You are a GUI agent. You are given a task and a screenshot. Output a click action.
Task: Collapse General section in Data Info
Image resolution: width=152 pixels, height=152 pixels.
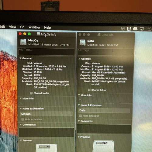pyautogui.click(x=79, y=59)
